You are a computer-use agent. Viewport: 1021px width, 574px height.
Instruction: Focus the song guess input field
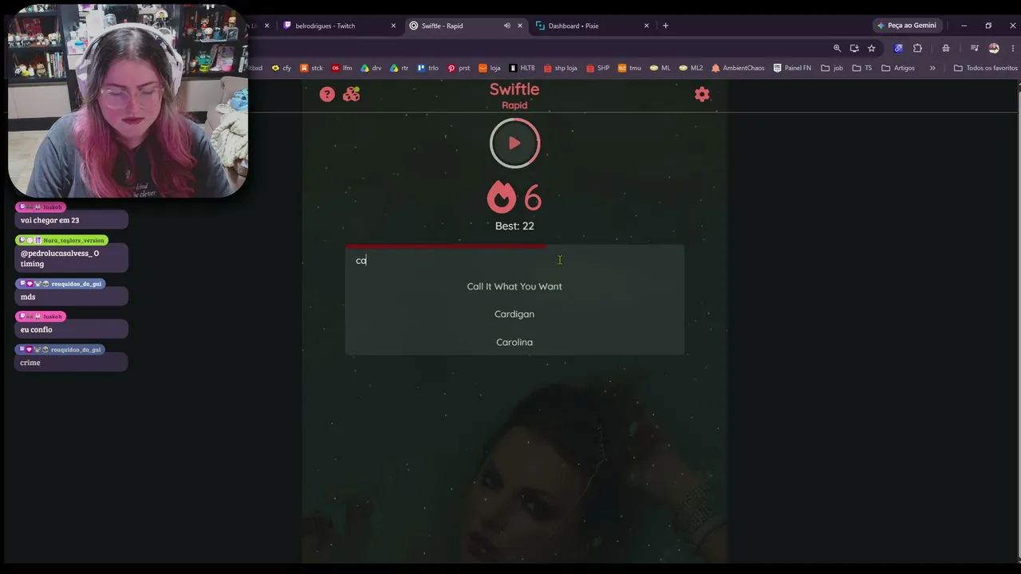click(514, 261)
